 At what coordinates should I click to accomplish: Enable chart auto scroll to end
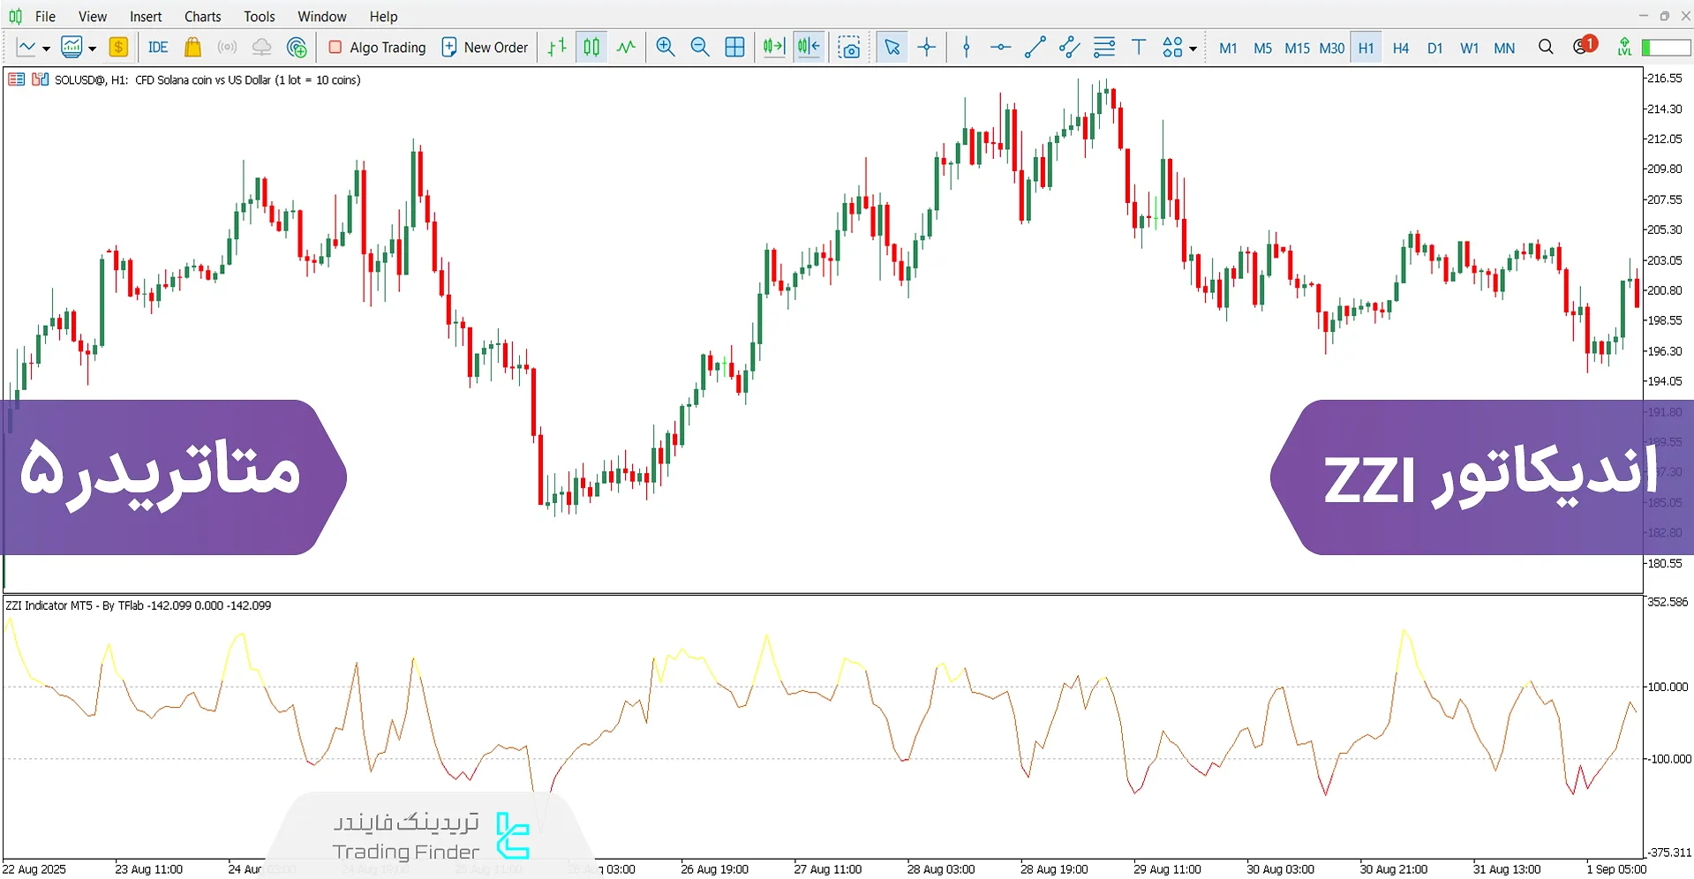pyautogui.click(x=773, y=48)
